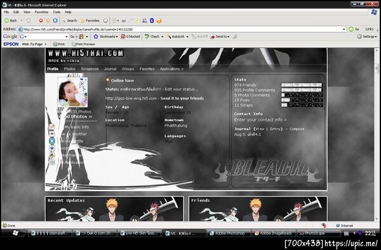Open the Applications » tab
Image resolution: width=381 pixels, height=250 pixels.
[x=171, y=69]
